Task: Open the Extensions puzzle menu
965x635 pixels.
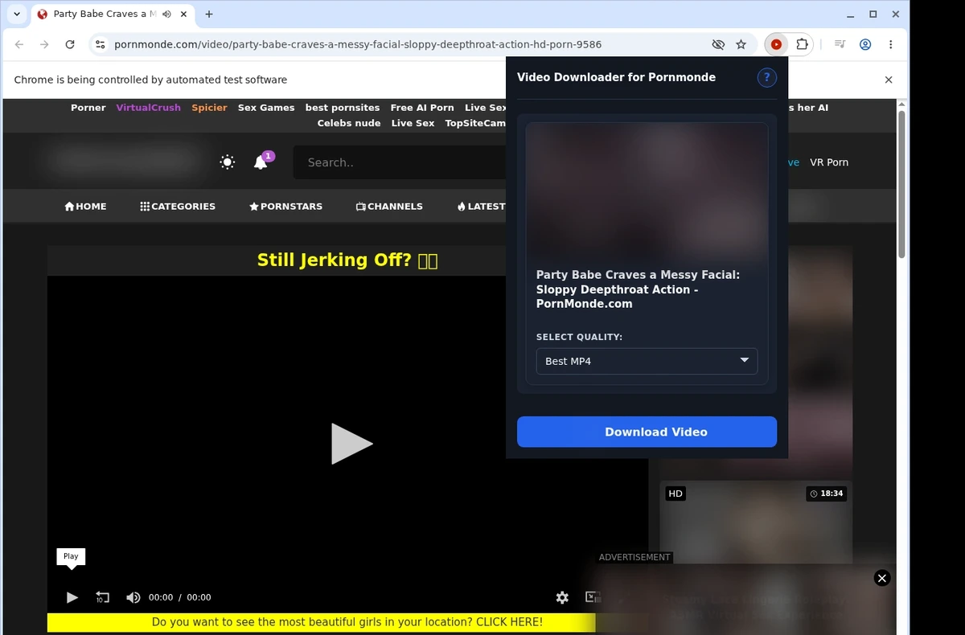Action: point(802,44)
